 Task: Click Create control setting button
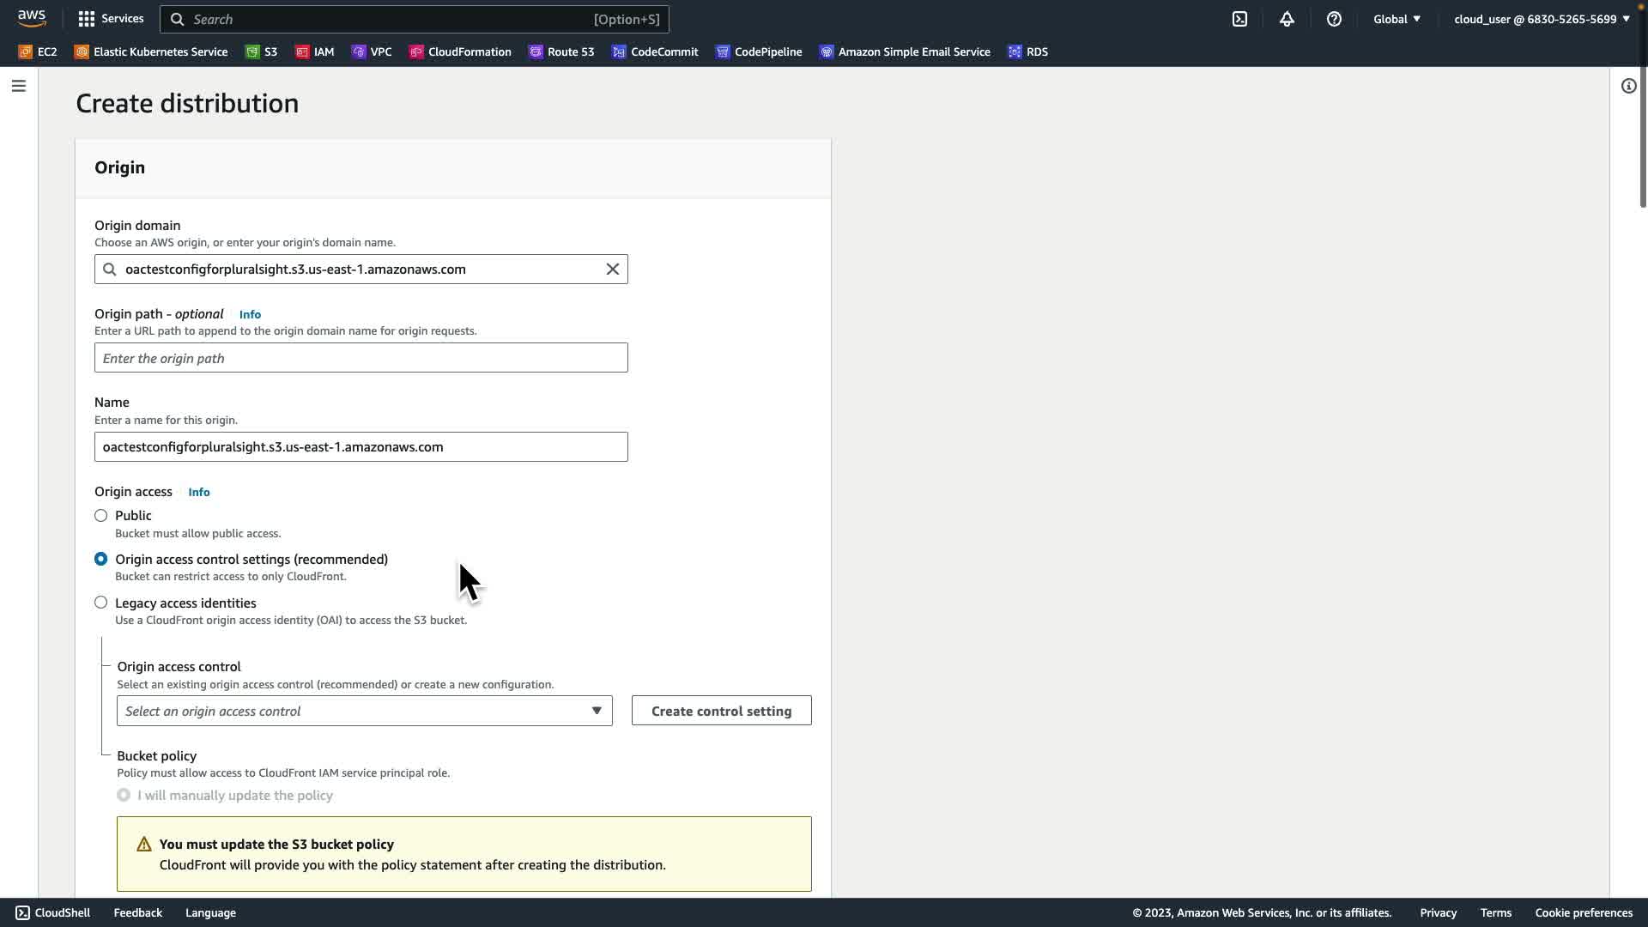pyautogui.click(x=721, y=711)
